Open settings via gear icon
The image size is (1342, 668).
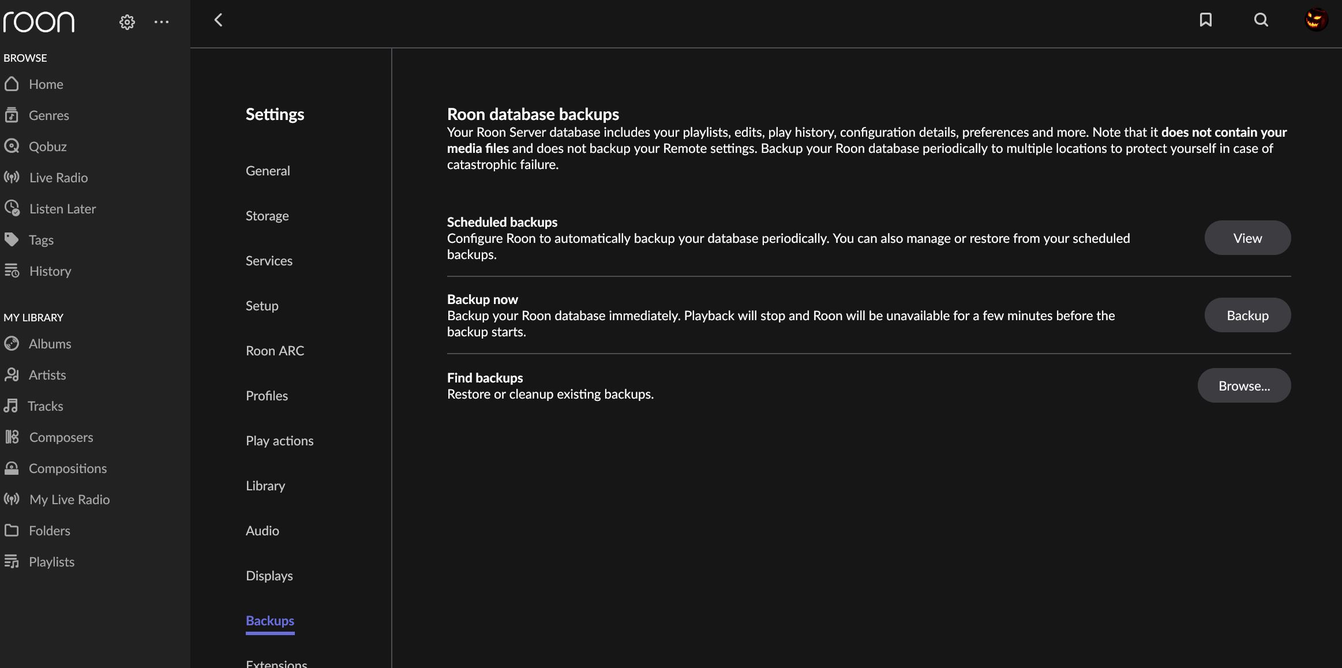pyautogui.click(x=127, y=22)
